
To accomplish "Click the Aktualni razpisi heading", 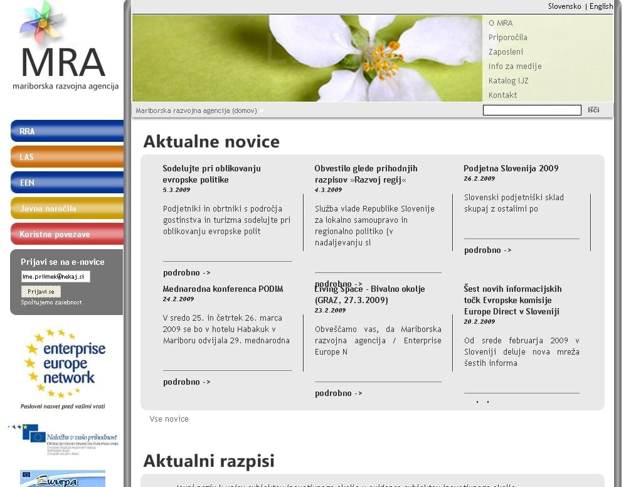I will click(x=209, y=461).
